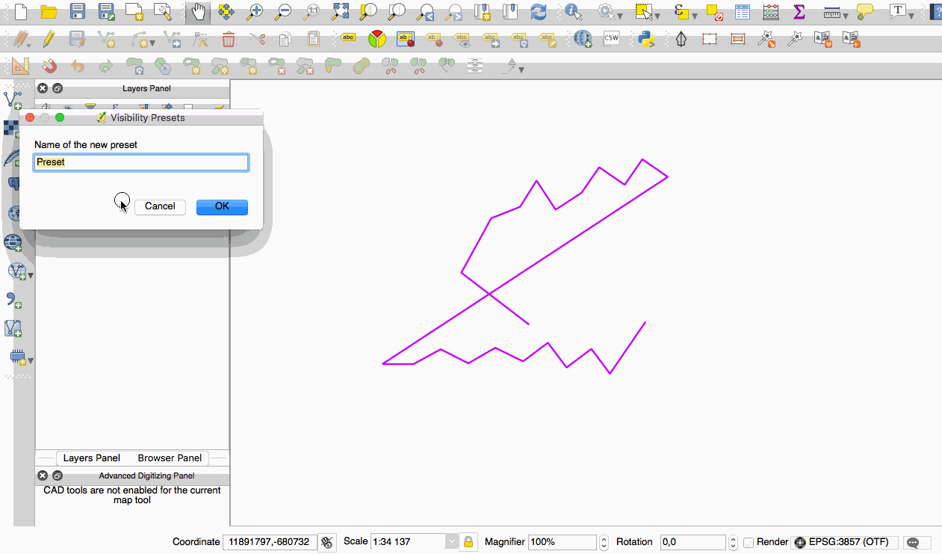Toggle the Render checkbox

click(749, 542)
